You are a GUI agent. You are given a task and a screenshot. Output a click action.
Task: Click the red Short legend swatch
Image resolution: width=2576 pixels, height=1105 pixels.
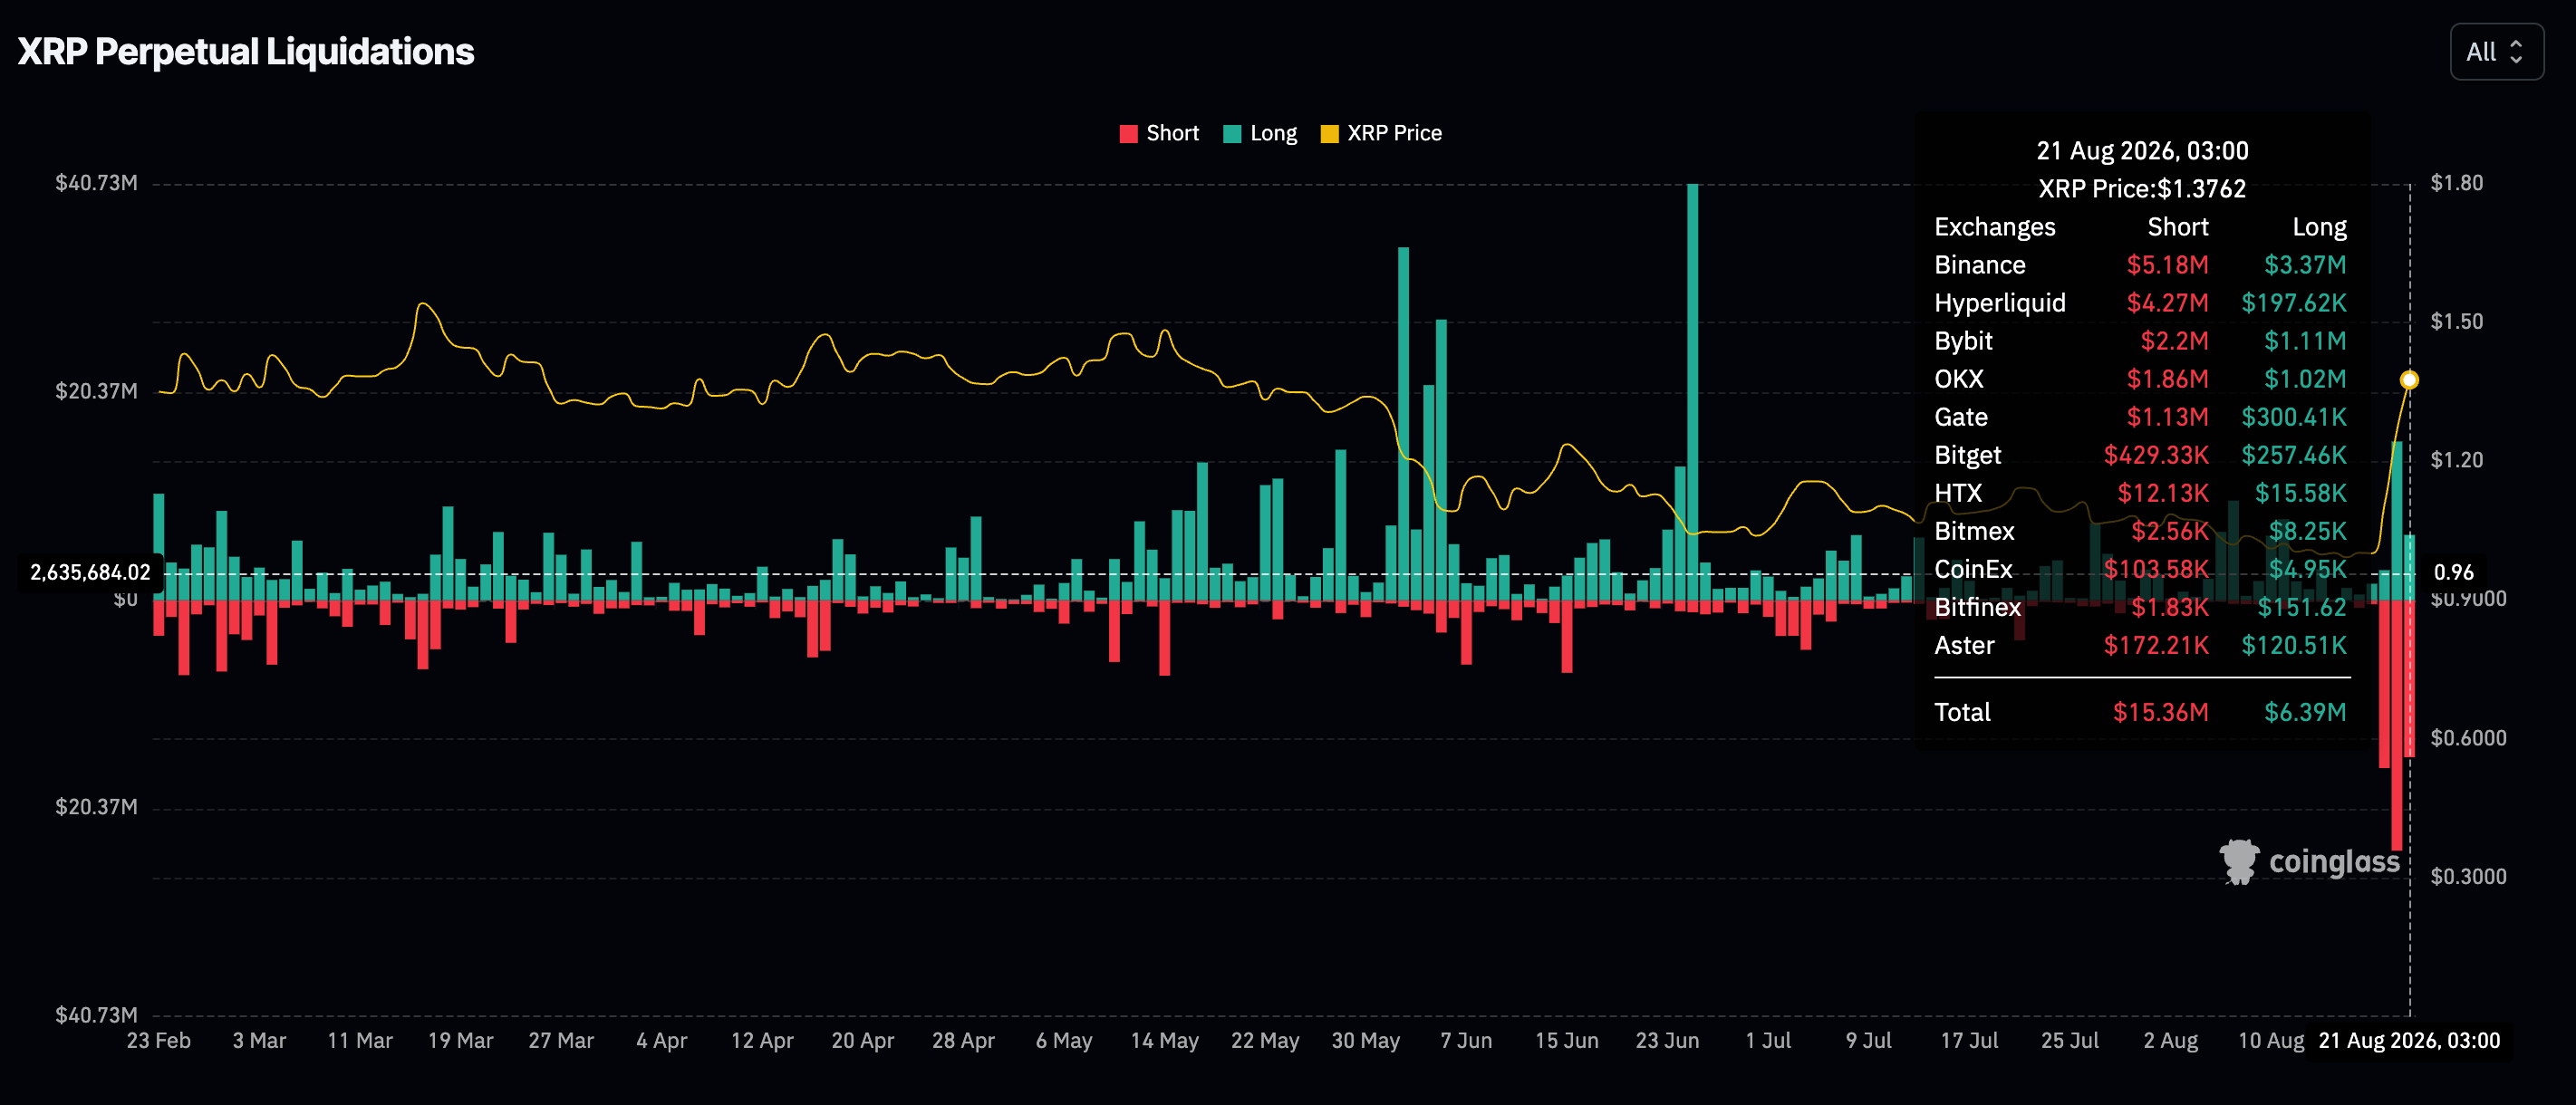[x=1129, y=134]
